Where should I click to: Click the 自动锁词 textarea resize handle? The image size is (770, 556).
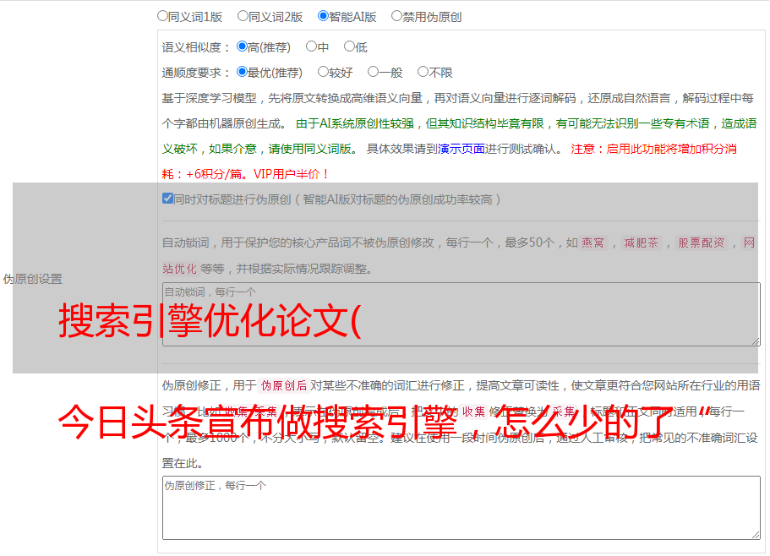coord(756,341)
